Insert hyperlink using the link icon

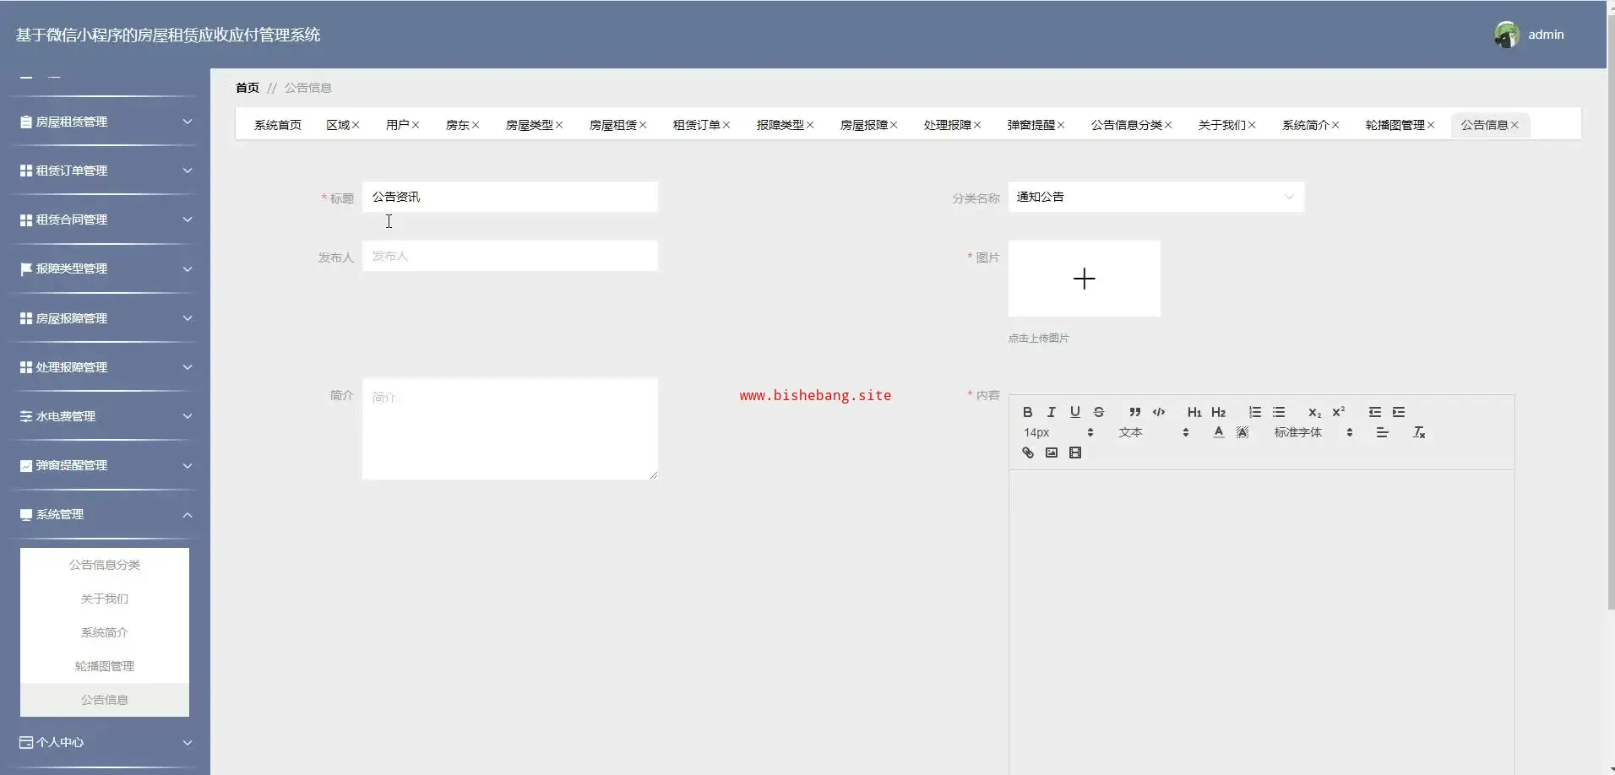[1027, 453]
